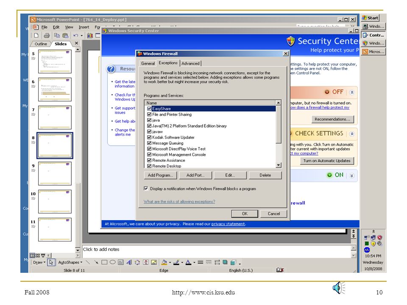Click the 3-D Style icon
This screenshot has height=305, width=407.
click(x=233, y=262)
